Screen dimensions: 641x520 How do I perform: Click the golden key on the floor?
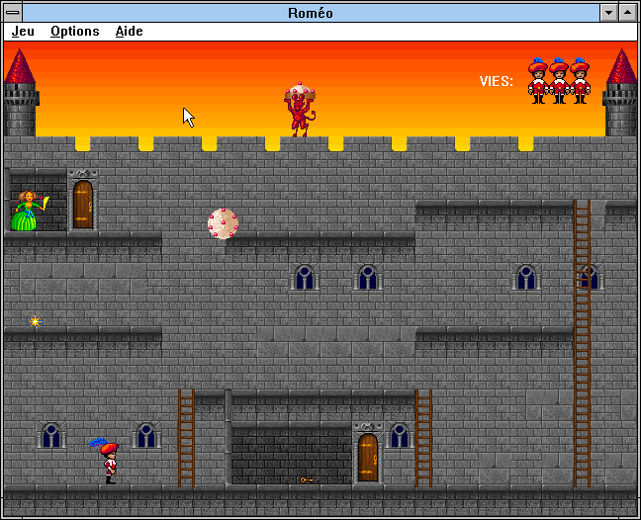tap(307, 479)
